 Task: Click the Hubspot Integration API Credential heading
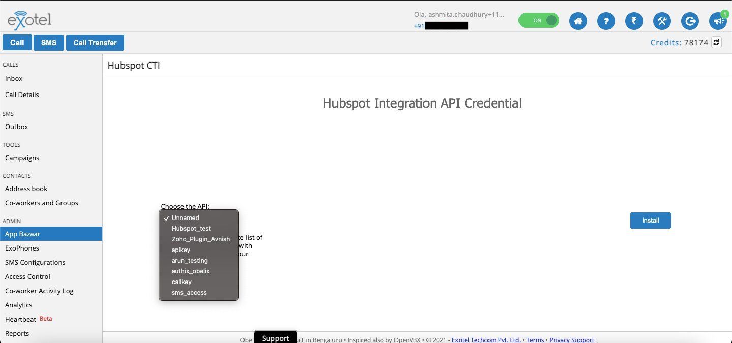(x=422, y=103)
